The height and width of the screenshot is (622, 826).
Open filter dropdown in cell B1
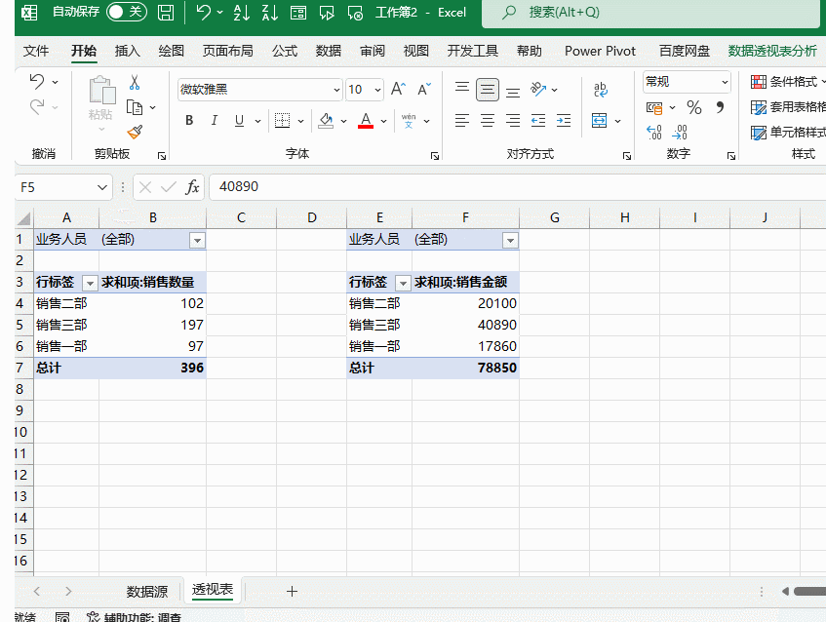tap(197, 240)
